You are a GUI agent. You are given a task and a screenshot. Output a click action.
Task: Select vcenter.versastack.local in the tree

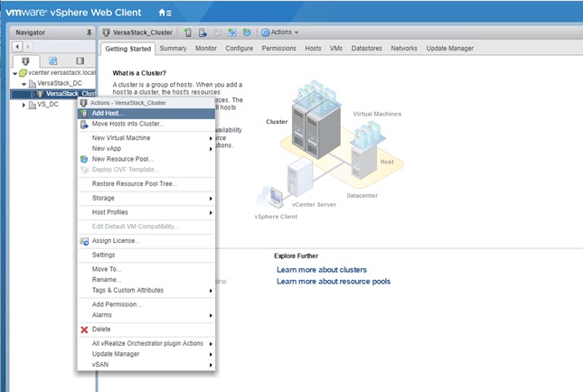tap(61, 72)
